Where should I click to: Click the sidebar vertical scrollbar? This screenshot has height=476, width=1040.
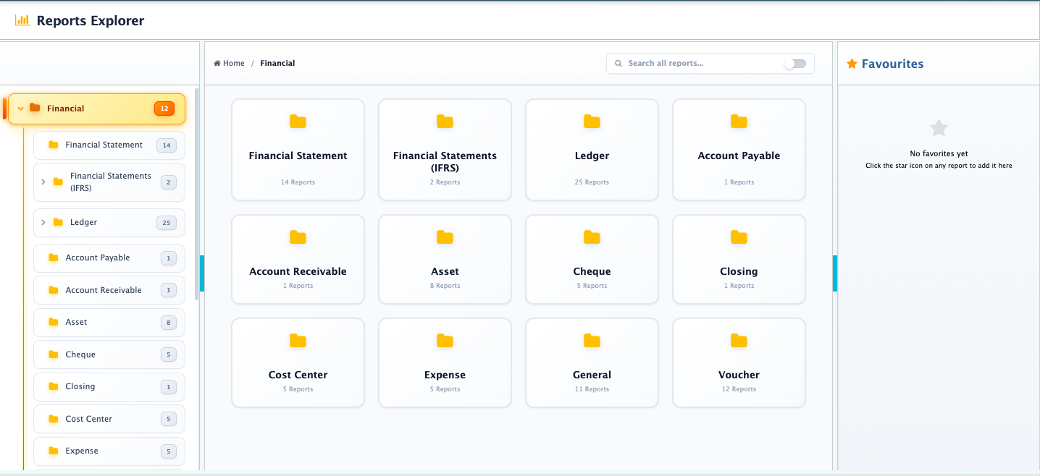(x=196, y=194)
